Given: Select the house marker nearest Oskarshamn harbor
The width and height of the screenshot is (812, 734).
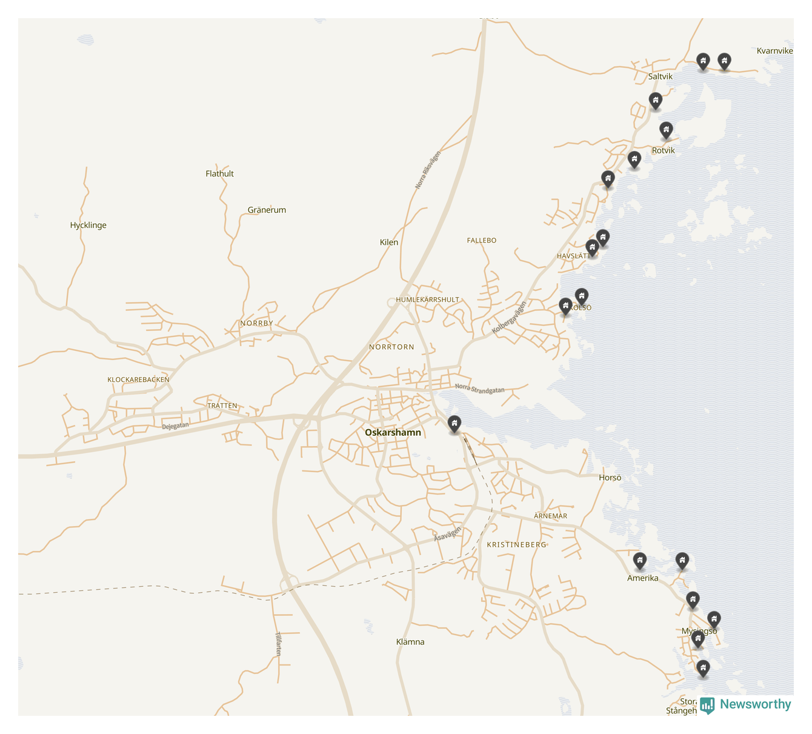Looking at the screenshot, I should pos(454,424).
